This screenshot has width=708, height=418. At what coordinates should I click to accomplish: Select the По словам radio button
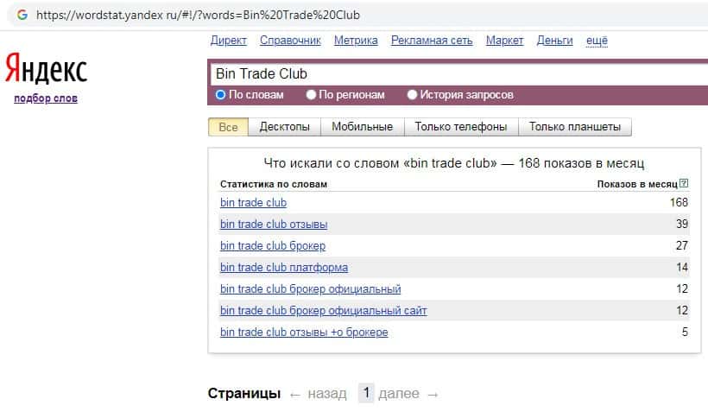221,95
